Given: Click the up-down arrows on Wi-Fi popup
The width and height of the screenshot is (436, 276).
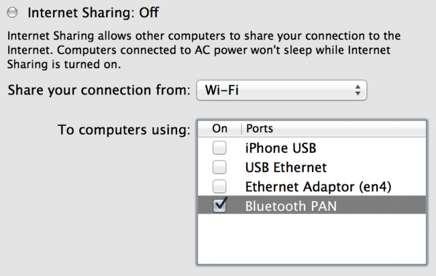Looking at the screenshot, I should [x=356, y=90].
